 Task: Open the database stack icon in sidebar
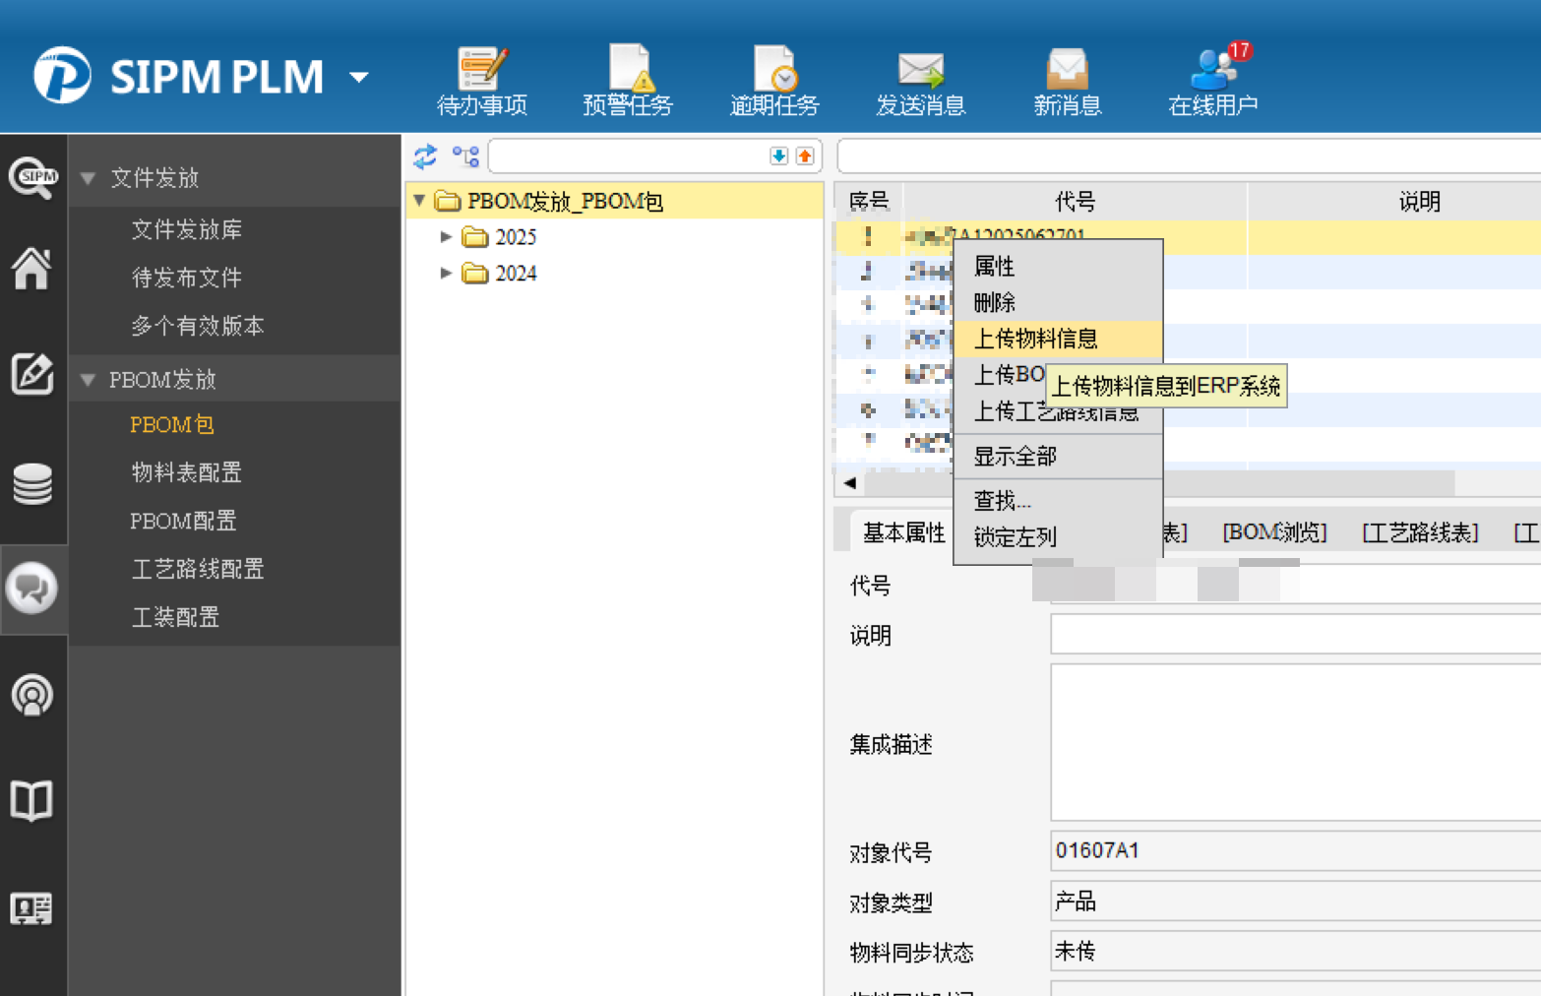[x=31, y=483]
